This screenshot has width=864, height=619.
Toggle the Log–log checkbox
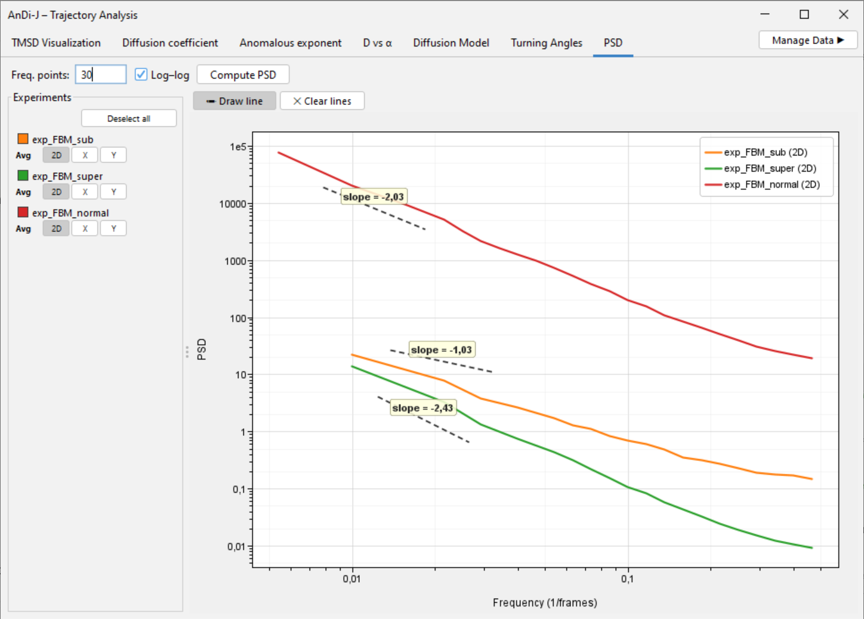click(141, 75)
